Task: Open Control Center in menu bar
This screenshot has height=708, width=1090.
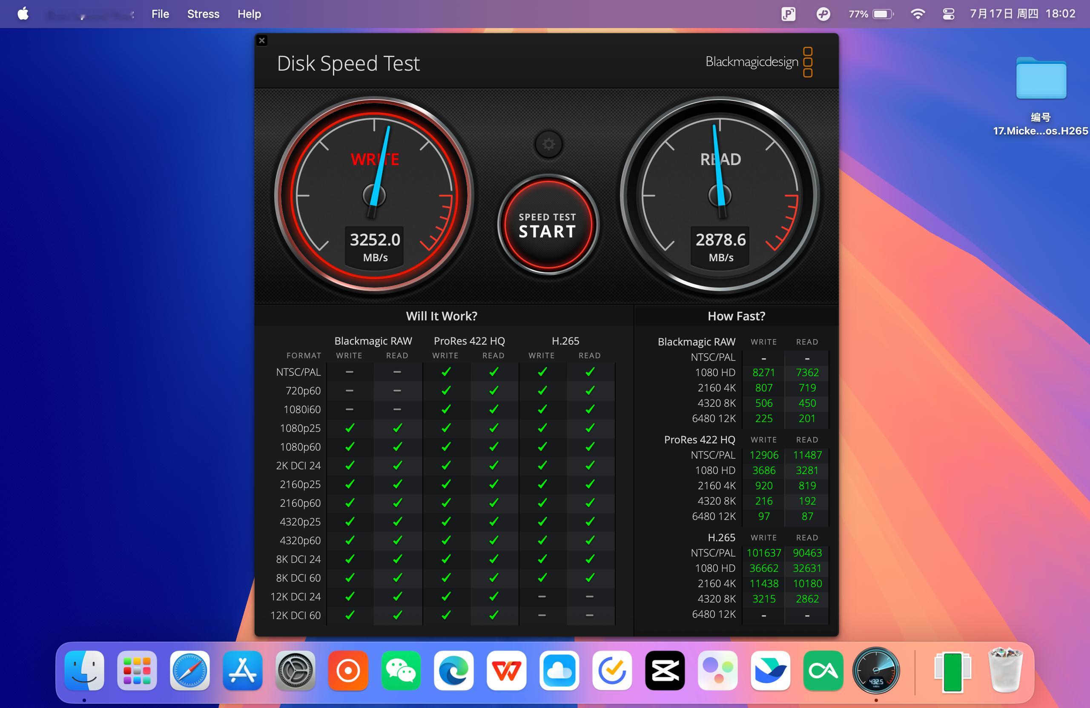Action: point(949,14)
